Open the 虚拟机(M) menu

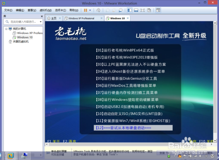click(x=46, y=10)
